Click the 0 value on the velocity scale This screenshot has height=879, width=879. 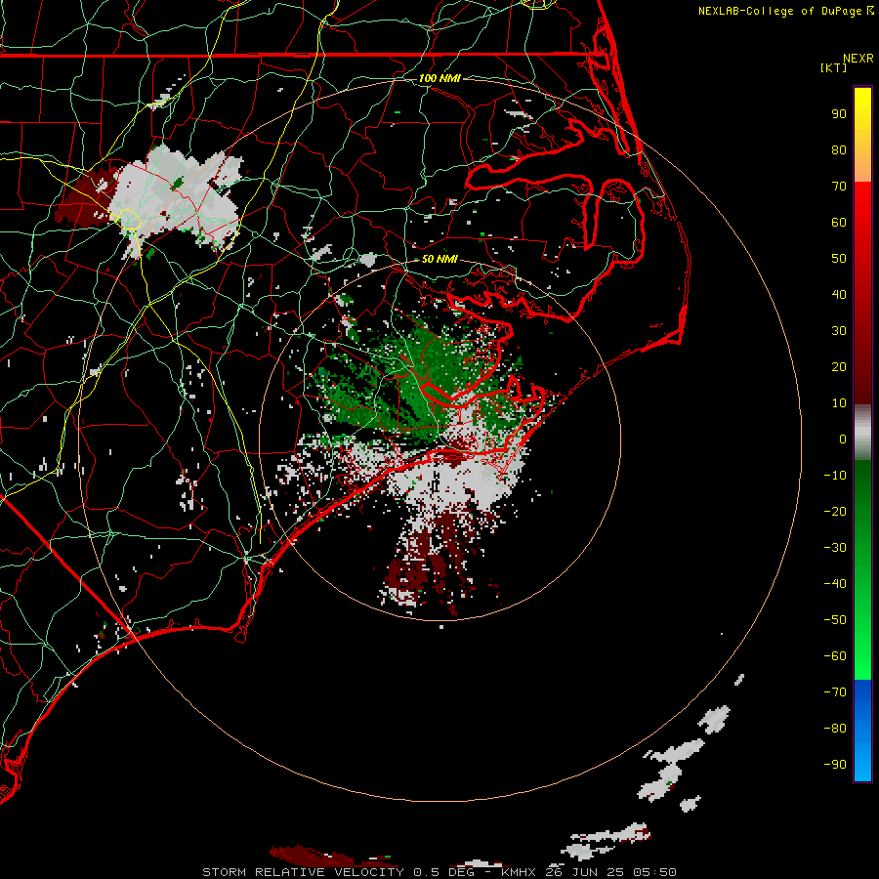(843, 439)
